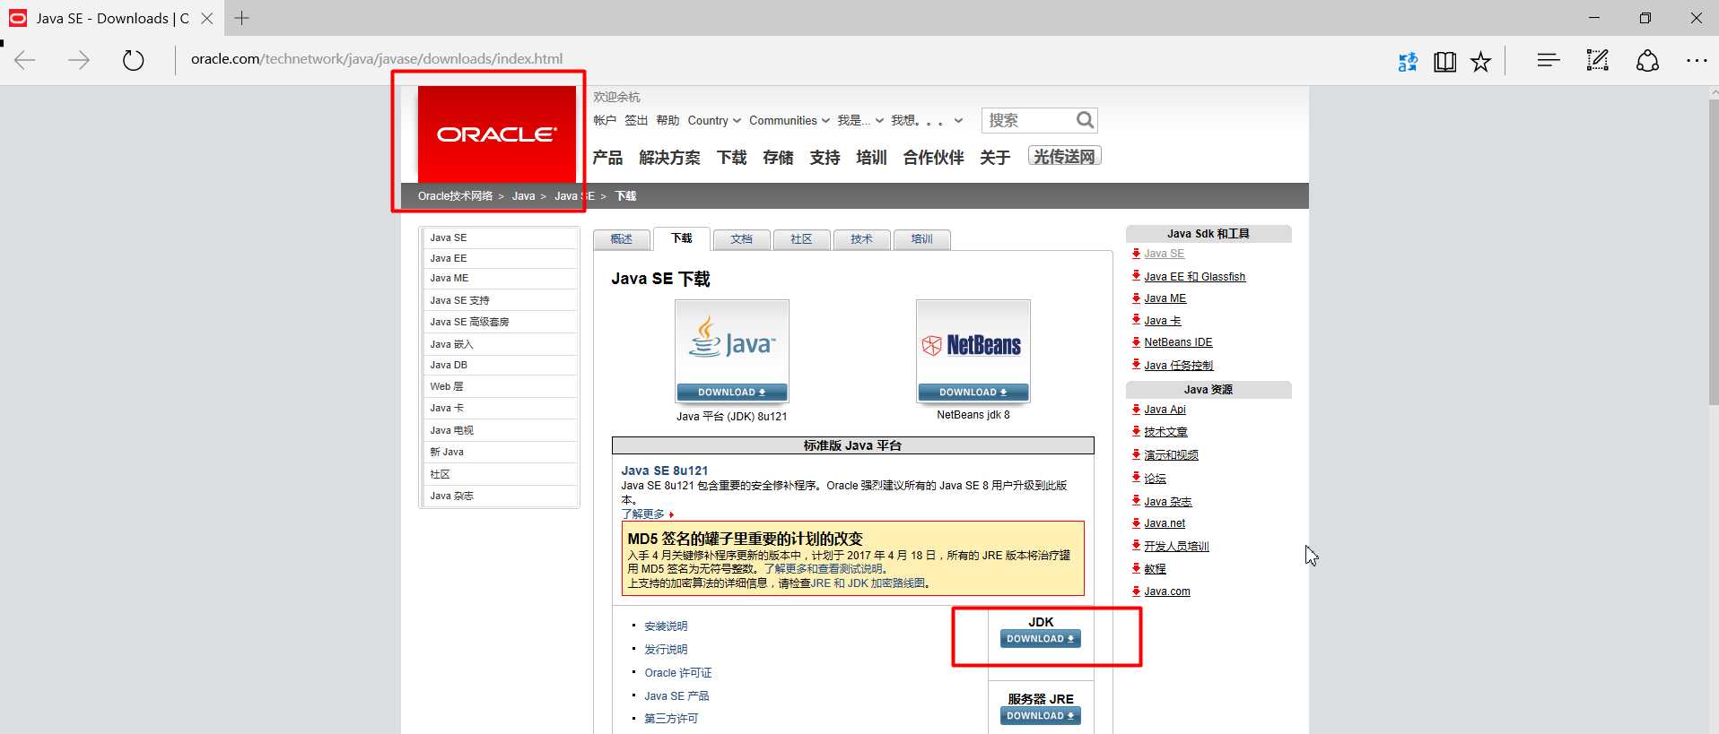Switch to the 概述 tab
The height and width of the screenshot is (734, 1719).
tap(621, 239)
